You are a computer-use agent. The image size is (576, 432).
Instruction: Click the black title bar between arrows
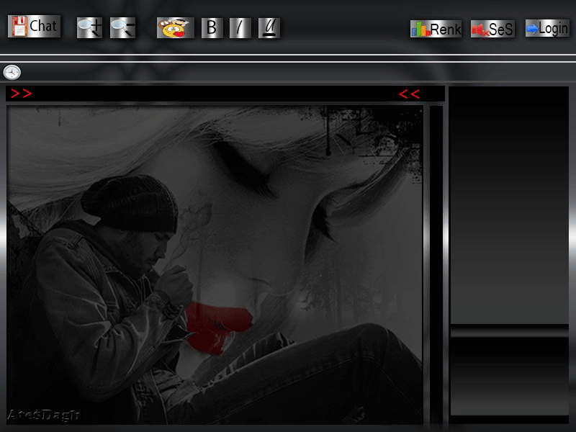pyautogui.click(x=215, y=94)
